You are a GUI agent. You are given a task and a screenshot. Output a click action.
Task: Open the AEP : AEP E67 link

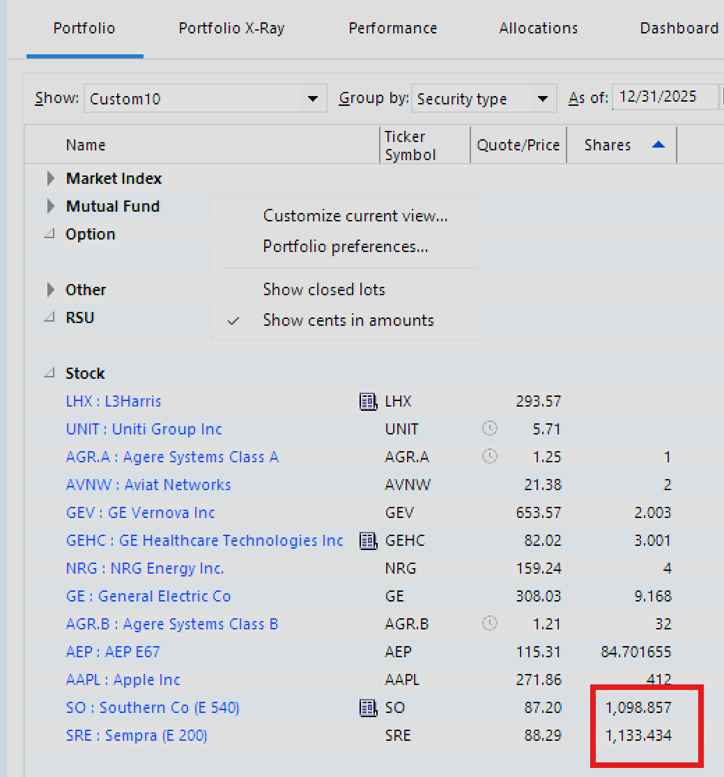click(113, 652)
